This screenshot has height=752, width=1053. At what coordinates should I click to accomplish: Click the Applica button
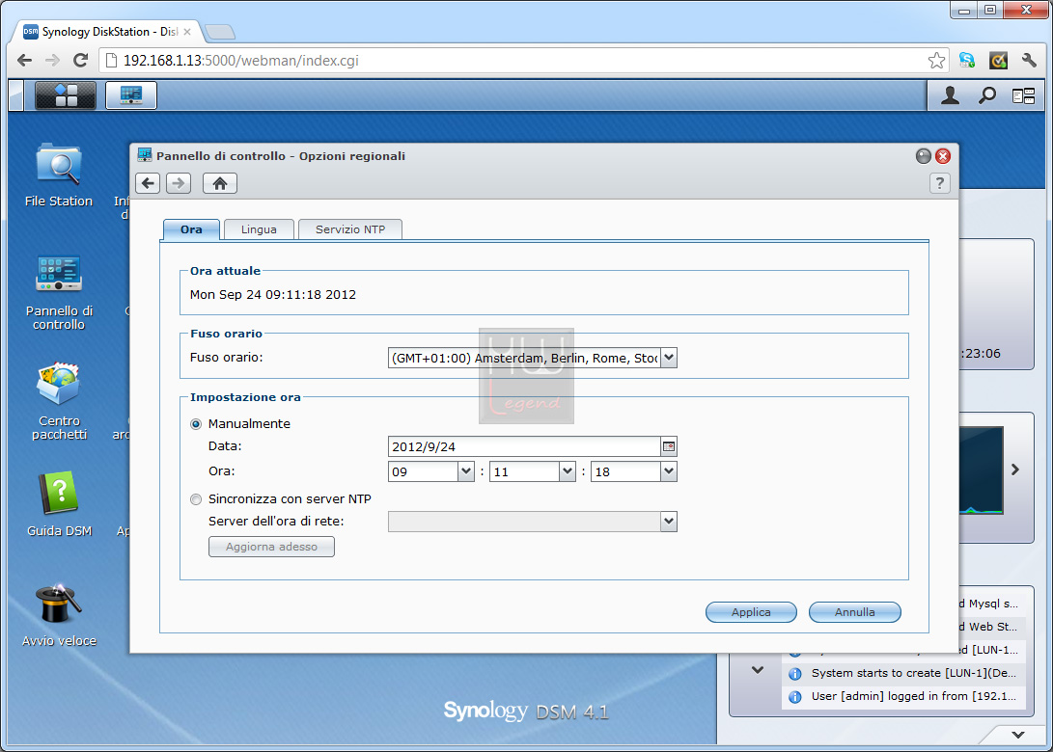(x=751, y=612)
